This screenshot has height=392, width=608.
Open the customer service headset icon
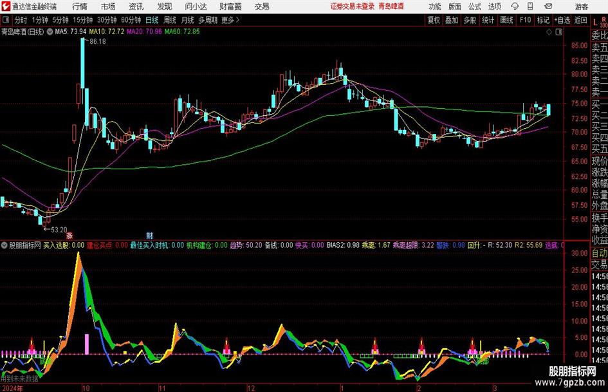(515, 6)
